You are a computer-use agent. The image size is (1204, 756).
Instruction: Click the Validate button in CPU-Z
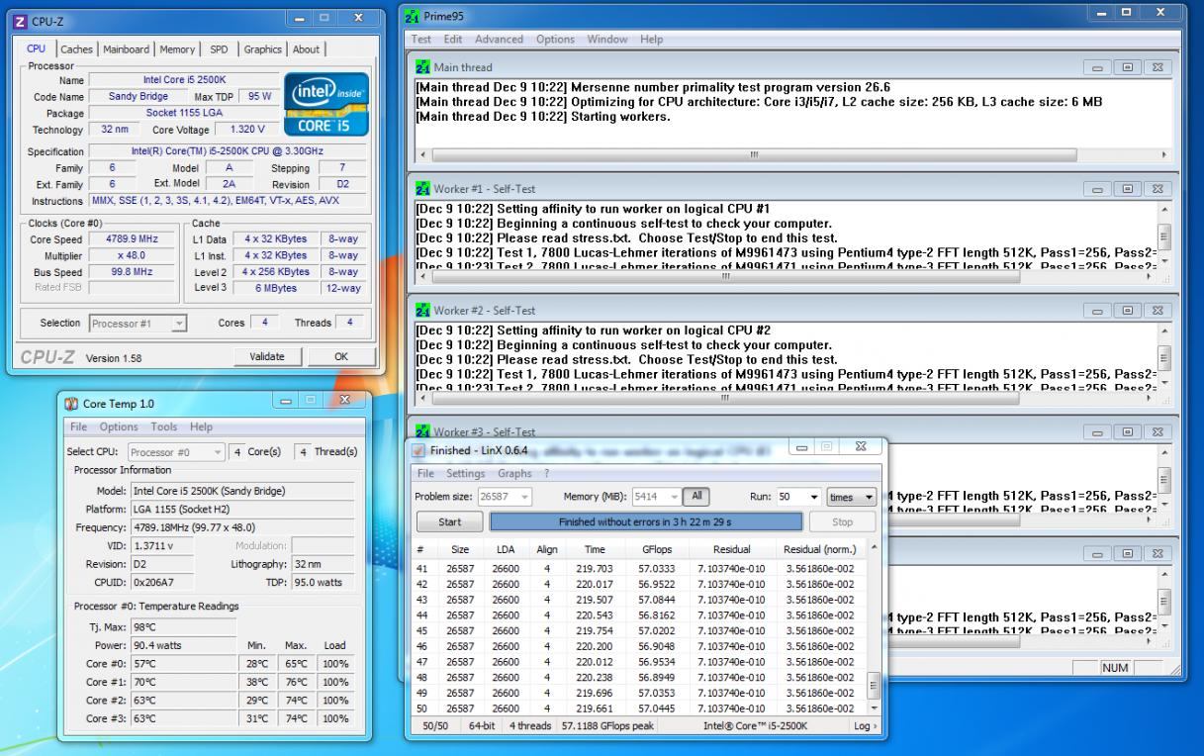267,356
